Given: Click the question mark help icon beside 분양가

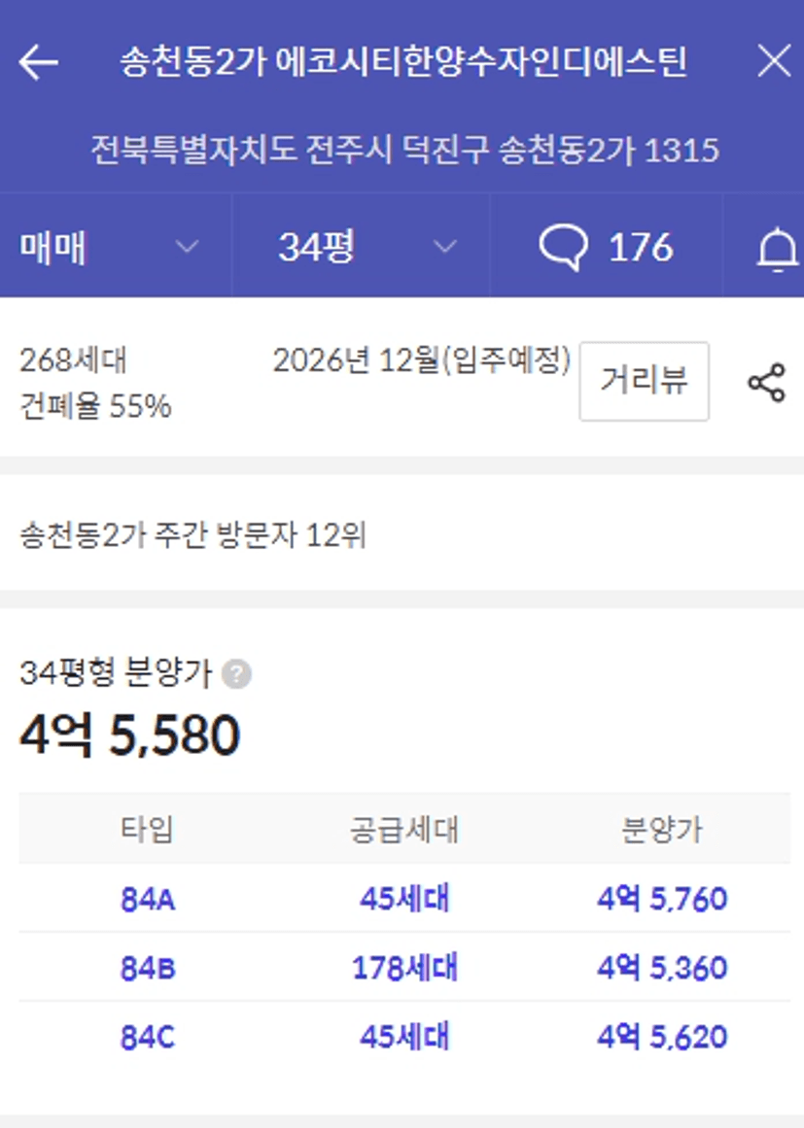Looking at the screenshot, I should (236, 675).
